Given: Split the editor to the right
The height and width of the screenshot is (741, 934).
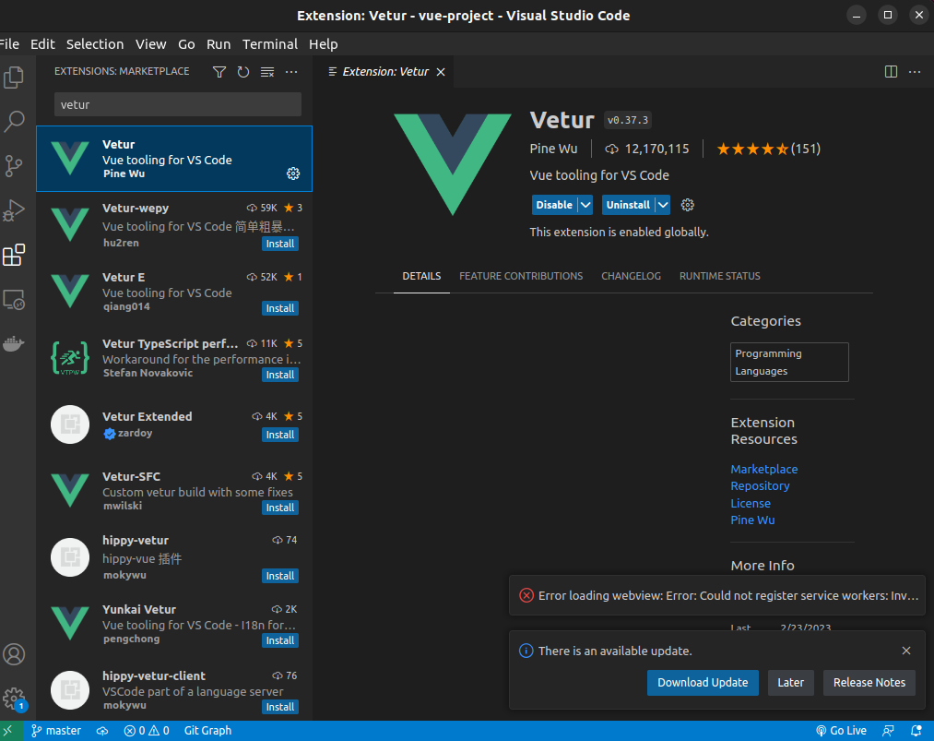Looking at the screenshot, I should 891,72.
